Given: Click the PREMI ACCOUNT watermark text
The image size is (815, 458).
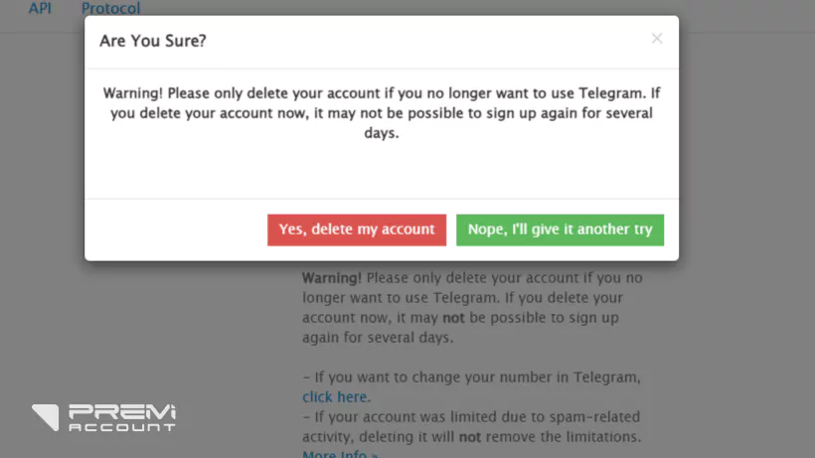Looking at the screenshot, I should [121, 417].
